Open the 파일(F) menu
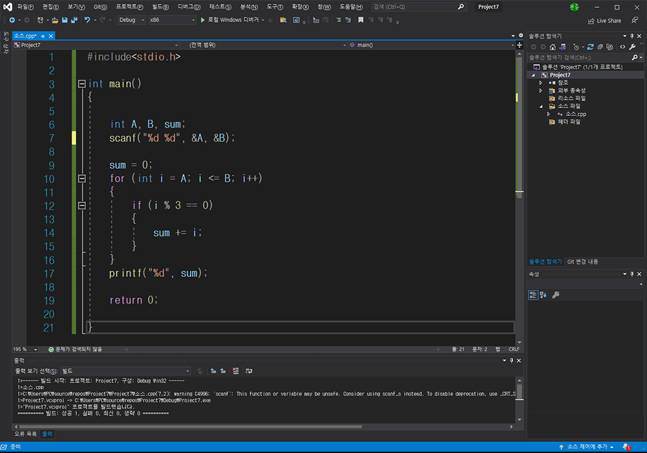Screen dimensions: 647x453 tap(25, 7)
